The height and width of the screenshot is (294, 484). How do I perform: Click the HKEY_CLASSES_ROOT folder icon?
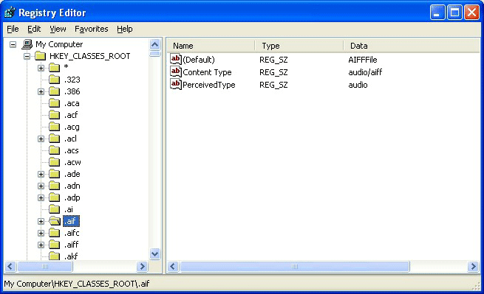click(x=41, y=56)
